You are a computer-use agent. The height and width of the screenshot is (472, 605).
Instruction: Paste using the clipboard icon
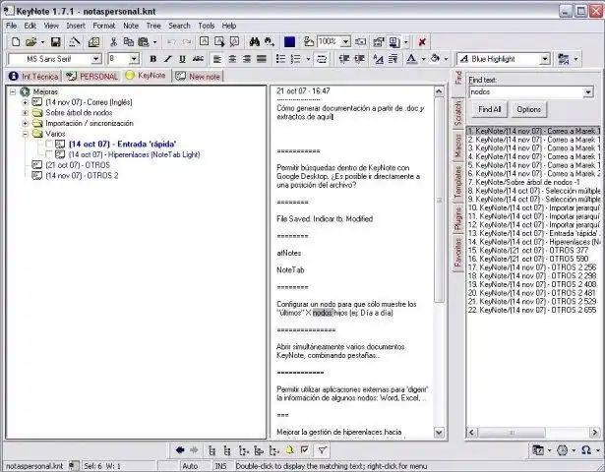(144, 41)
